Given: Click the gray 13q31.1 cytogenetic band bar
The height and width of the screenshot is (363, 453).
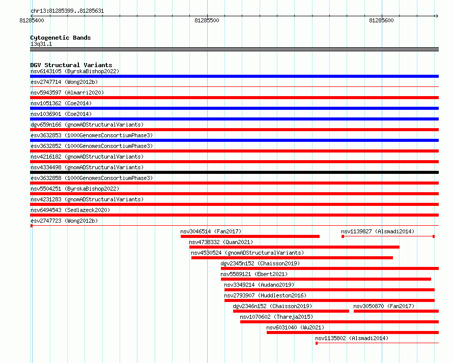Looking at the screenshot, I should 234,49.
